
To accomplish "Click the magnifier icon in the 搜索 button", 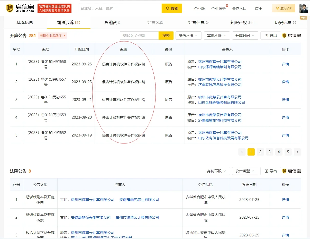I will pyautogui.click(x=167, y=8).
